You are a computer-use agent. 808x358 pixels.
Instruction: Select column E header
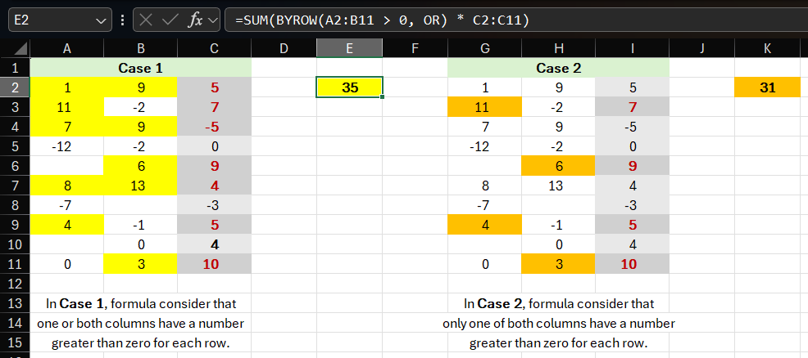pos(349,49)
